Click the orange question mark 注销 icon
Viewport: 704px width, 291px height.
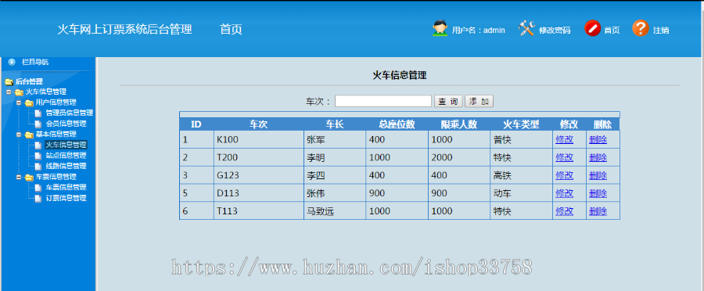[x=640, y=28]
